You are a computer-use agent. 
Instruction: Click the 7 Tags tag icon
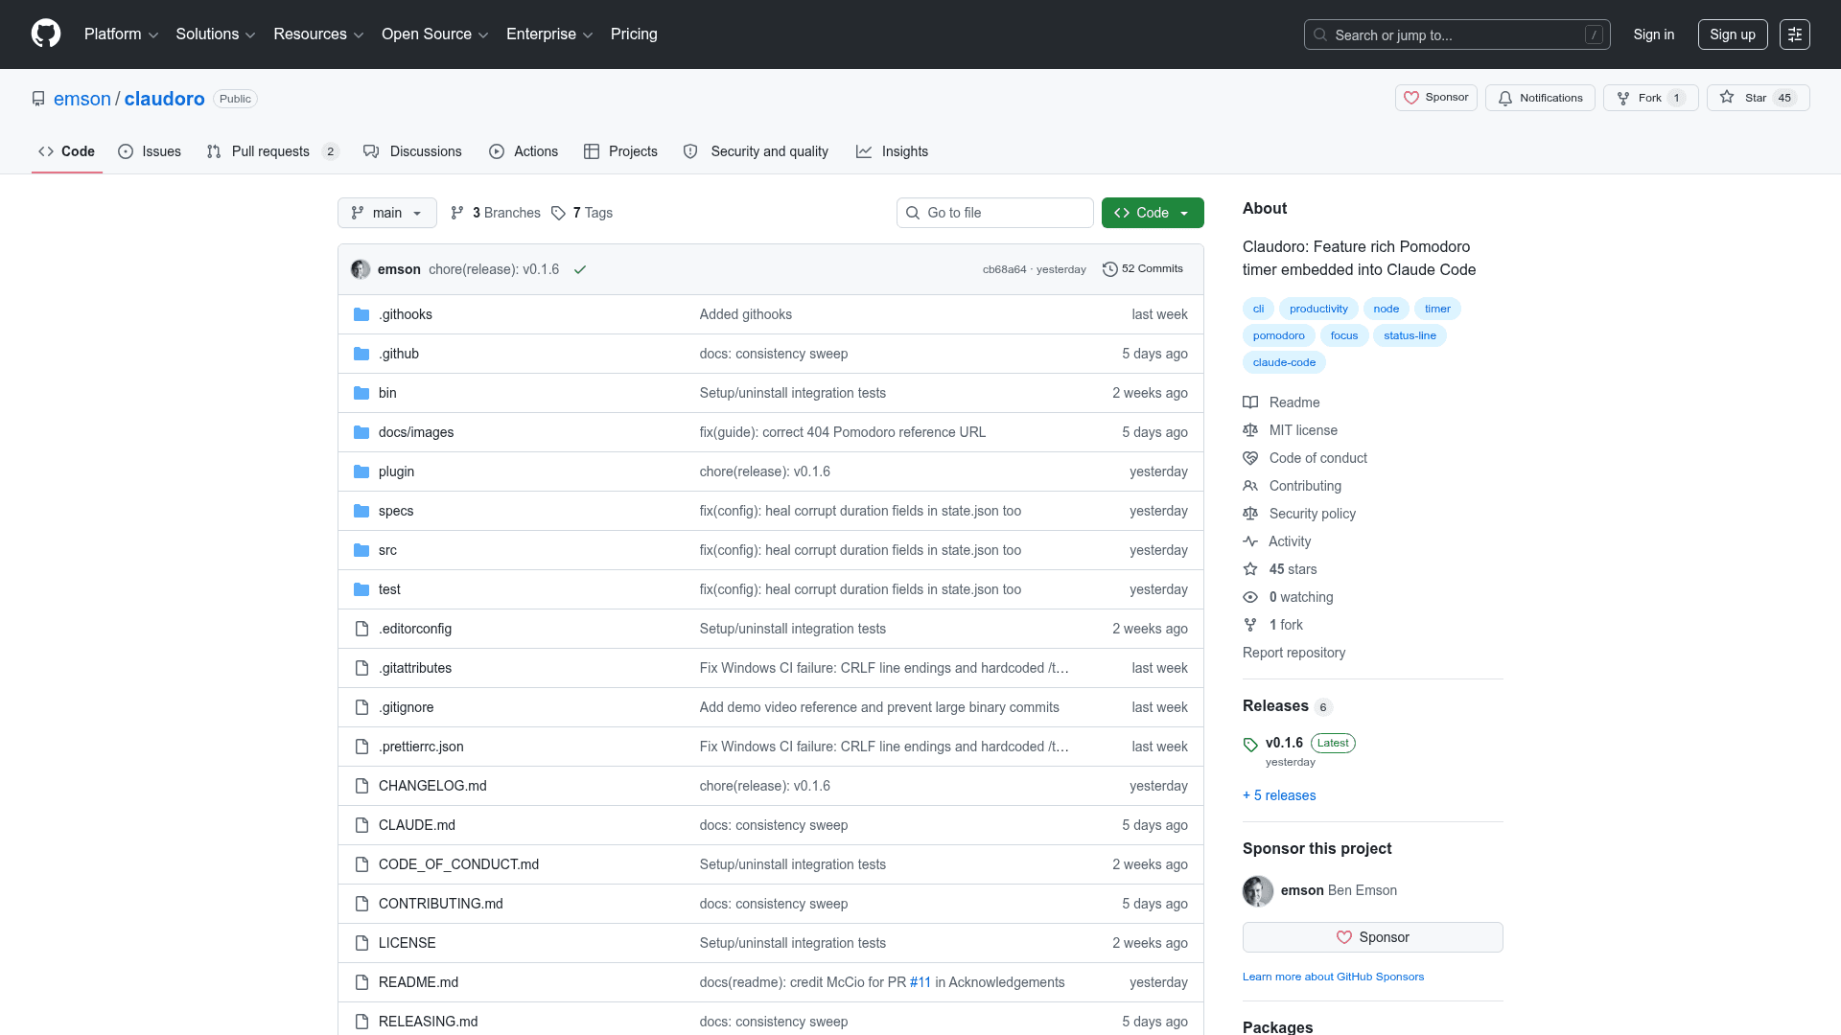click(558, 213)
